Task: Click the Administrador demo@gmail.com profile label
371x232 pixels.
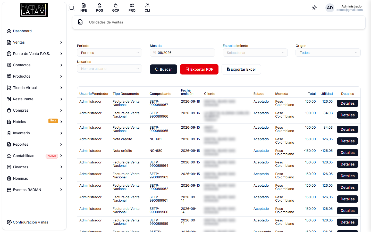Action: pyautogui.click(x=349, y=8)
